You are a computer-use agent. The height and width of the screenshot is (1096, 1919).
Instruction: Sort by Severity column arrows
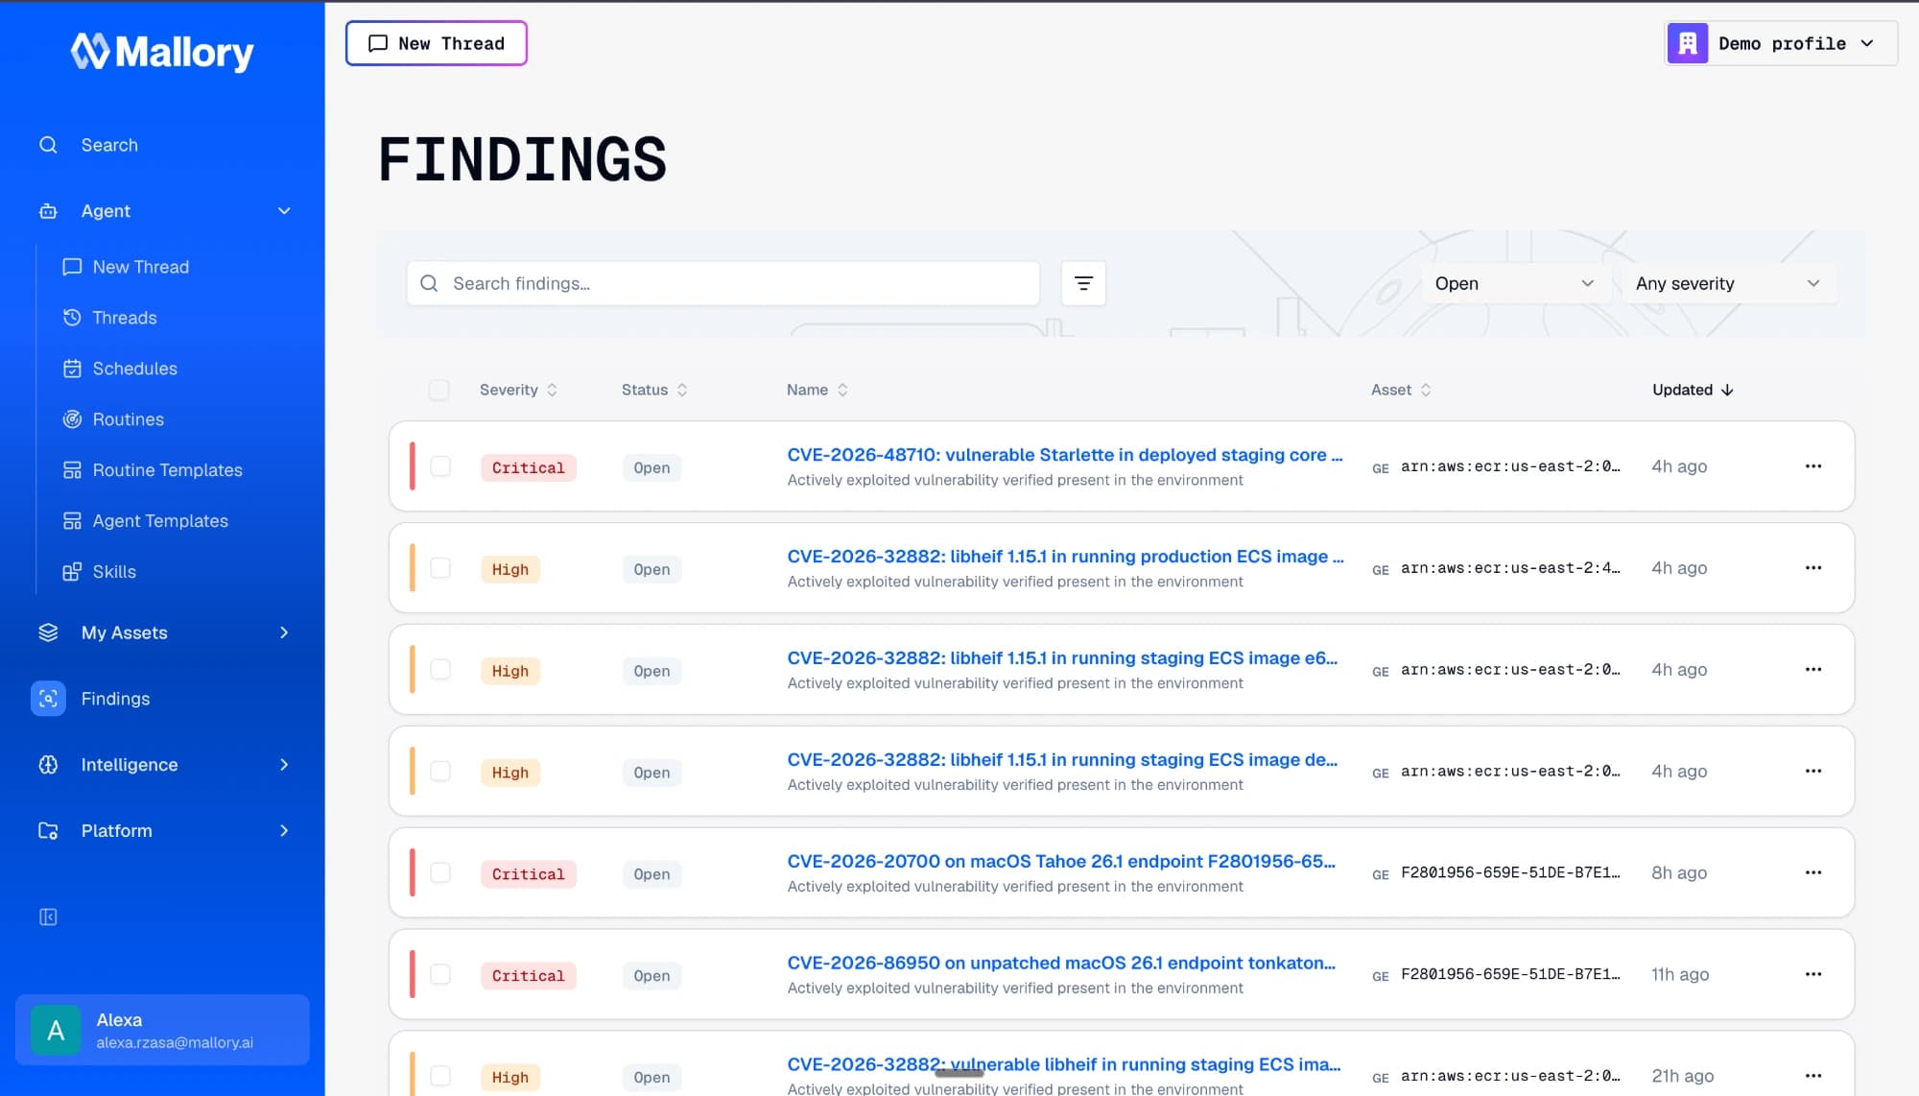click(552, 390)
